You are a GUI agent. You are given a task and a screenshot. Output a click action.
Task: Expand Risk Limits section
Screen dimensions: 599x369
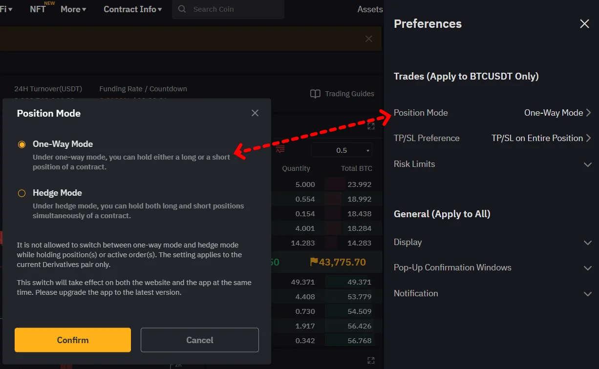coord(588,164)
